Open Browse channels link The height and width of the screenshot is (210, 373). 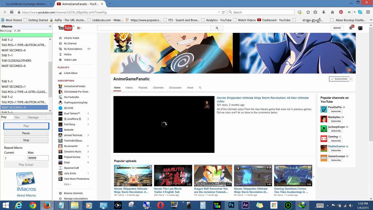(73, 193)
